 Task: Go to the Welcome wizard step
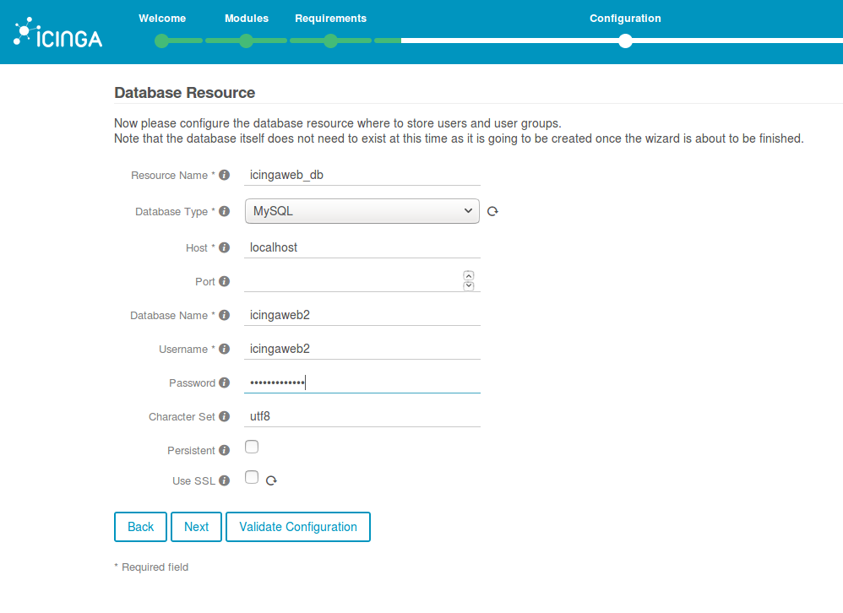pos(162,19)
